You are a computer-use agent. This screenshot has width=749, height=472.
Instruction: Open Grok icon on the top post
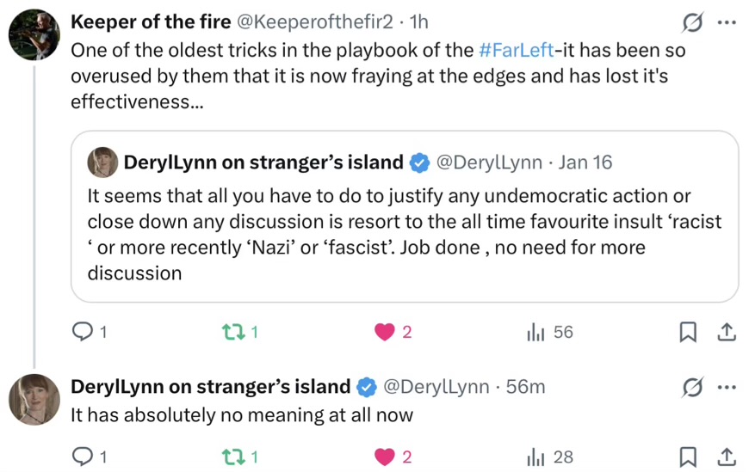[690, 21]
